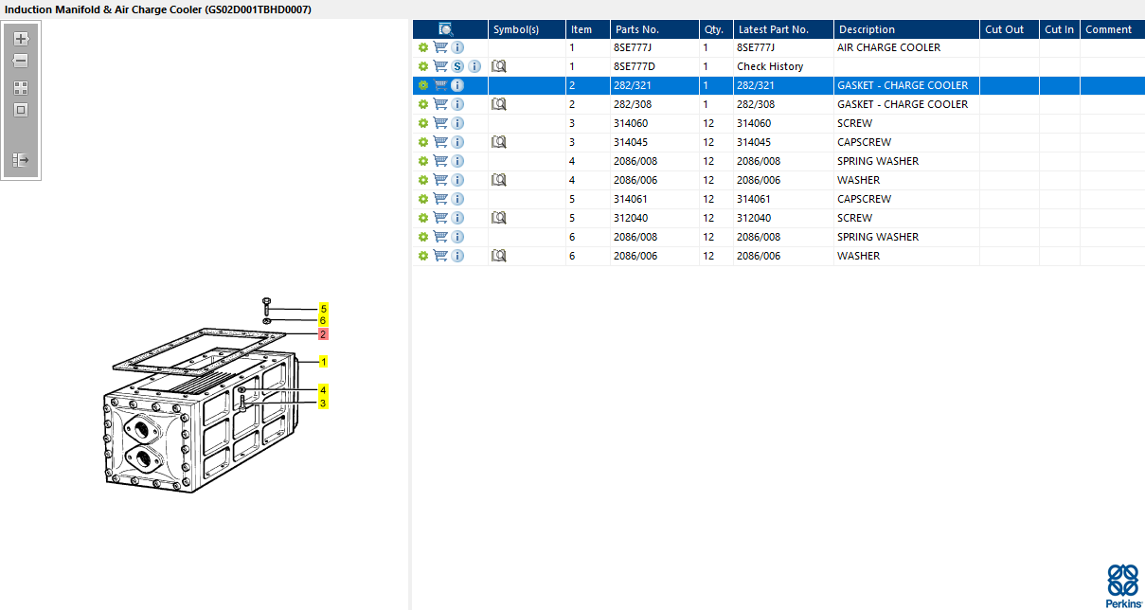Click the green gear for 8SE777J
Screen dimensions: 1145x610
pyautogui.click(x=423, y=47)
